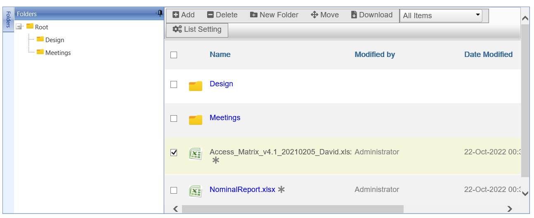Click the horizontal scrollbar thumb
This screenshot has height=218, width=534.
tap(293, 209)
